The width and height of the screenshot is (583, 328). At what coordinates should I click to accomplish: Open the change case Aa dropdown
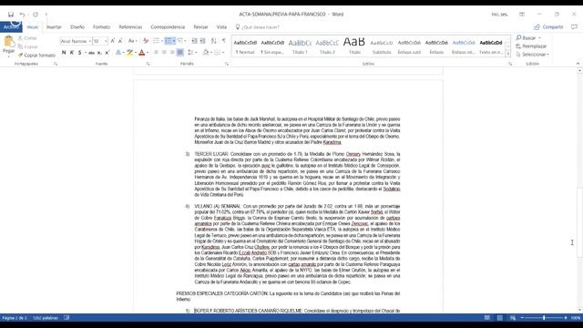[132, 41]
